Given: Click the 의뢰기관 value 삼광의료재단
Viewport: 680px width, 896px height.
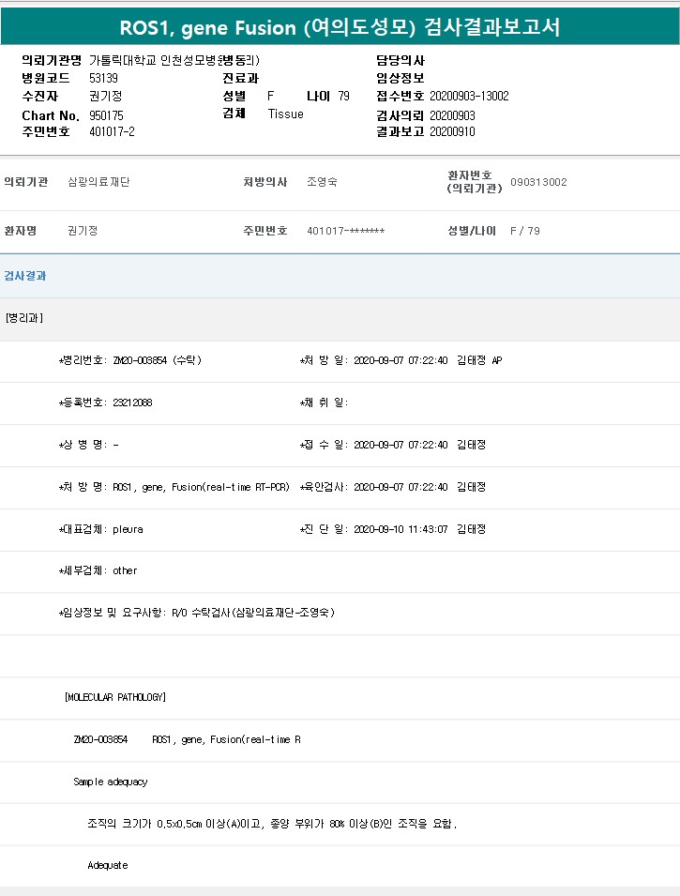Looking at the screenshot, I should (98, 182).
